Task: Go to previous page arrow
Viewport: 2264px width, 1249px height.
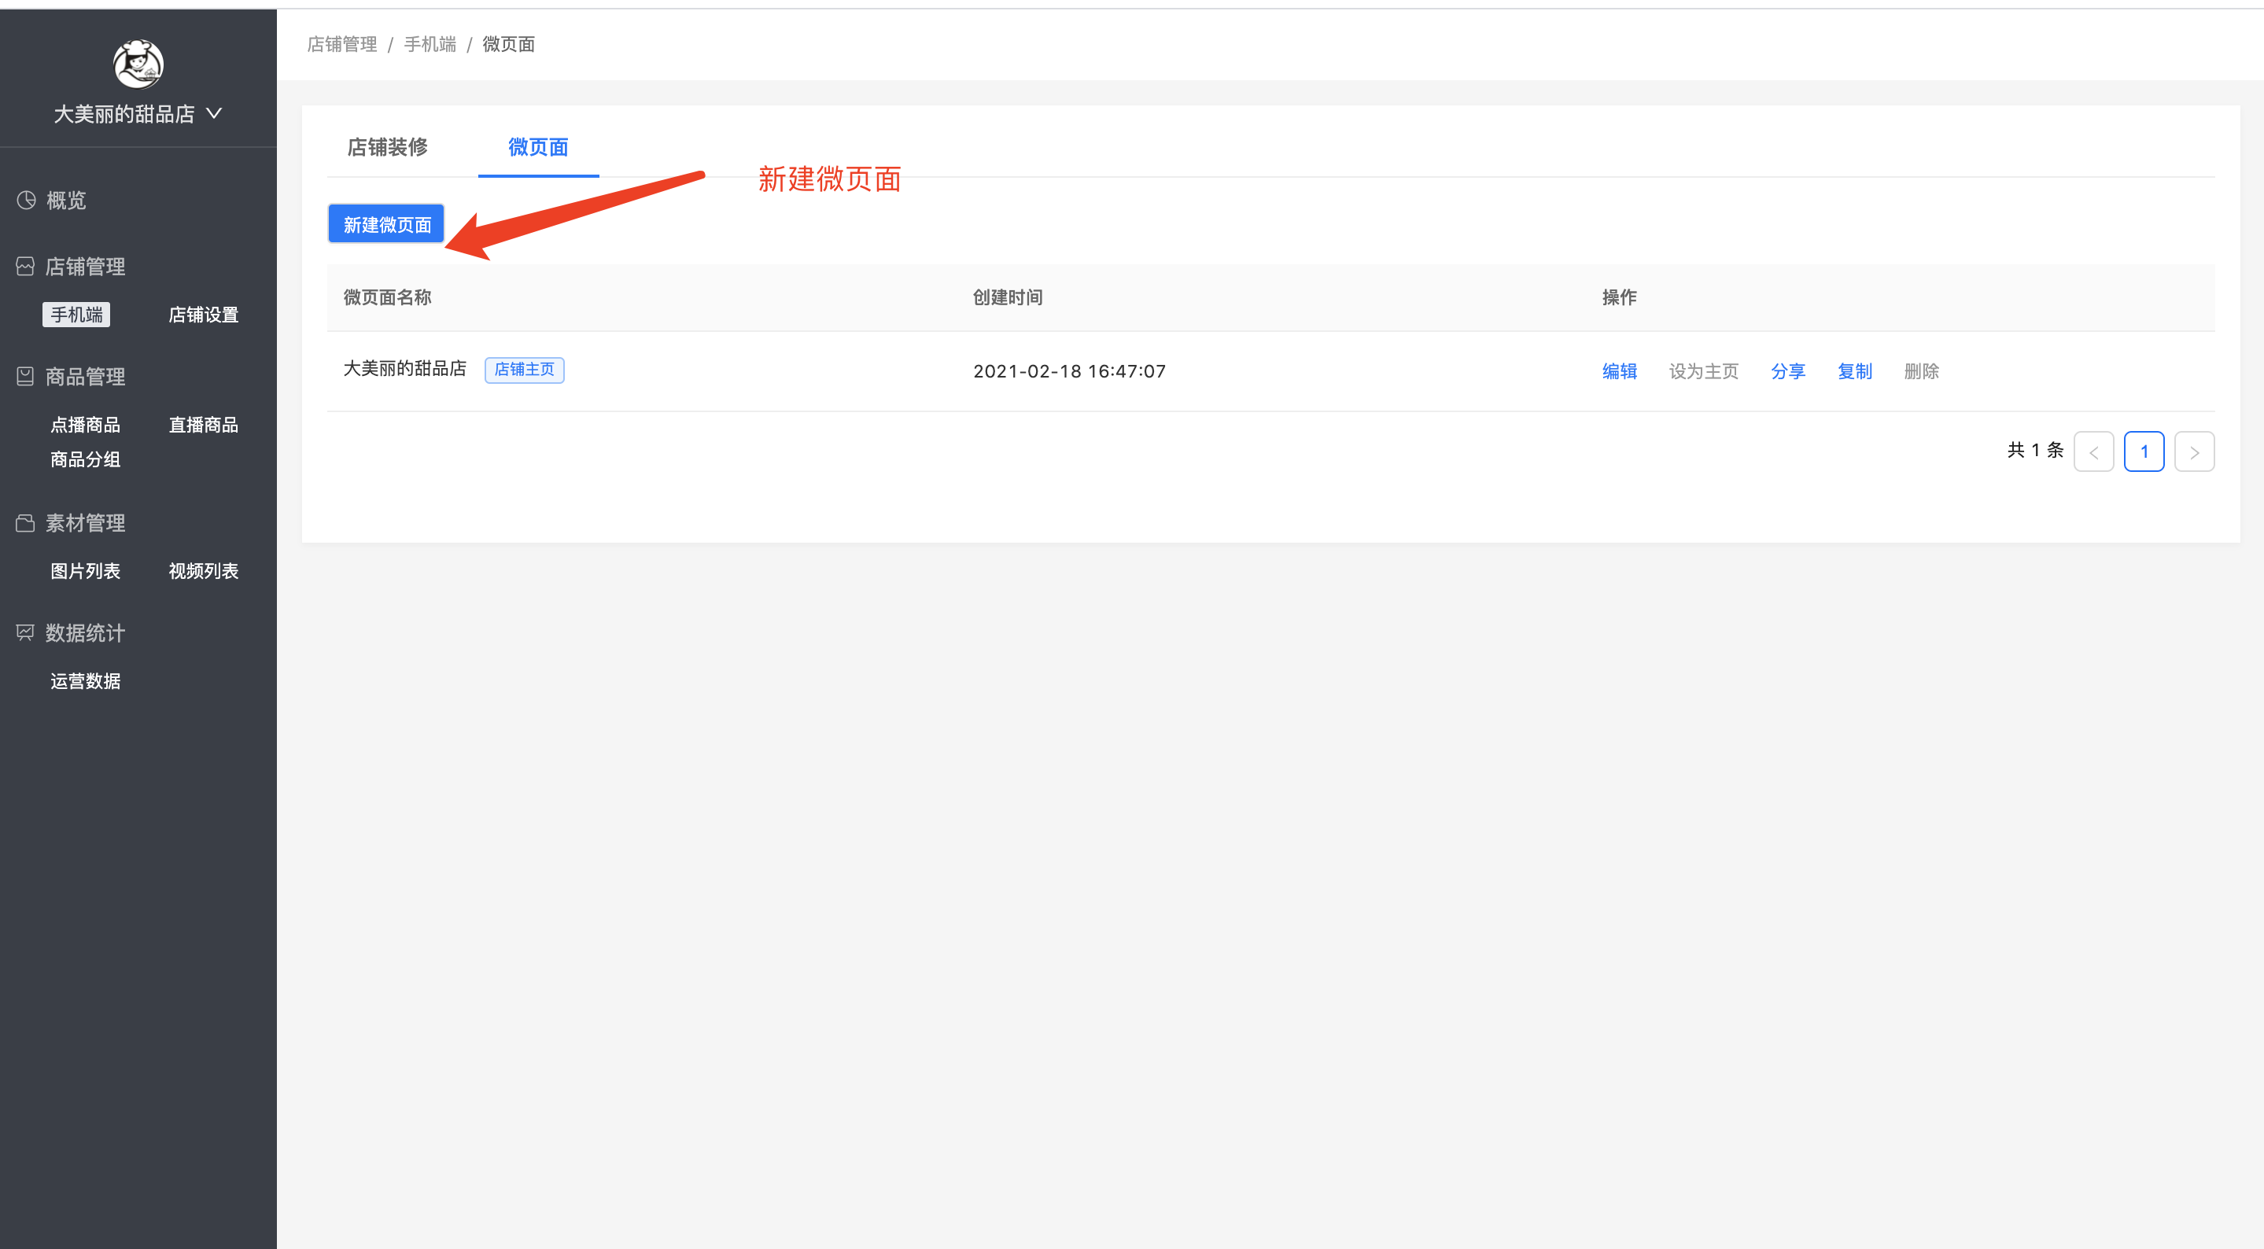Action: click(x=2094, y=451)
